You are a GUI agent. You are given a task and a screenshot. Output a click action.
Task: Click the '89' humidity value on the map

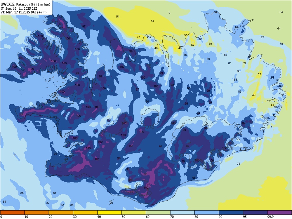click(x=208, y=59)
